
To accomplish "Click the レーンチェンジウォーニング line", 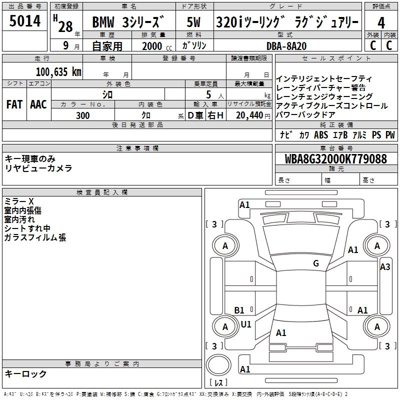I will (x=324, y=96).
